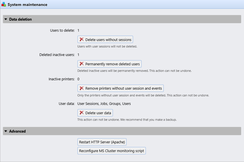Viewport: 244px width, 162px height.
Task: Click the System maintenance cube icon
Action: tap(4, 5)
